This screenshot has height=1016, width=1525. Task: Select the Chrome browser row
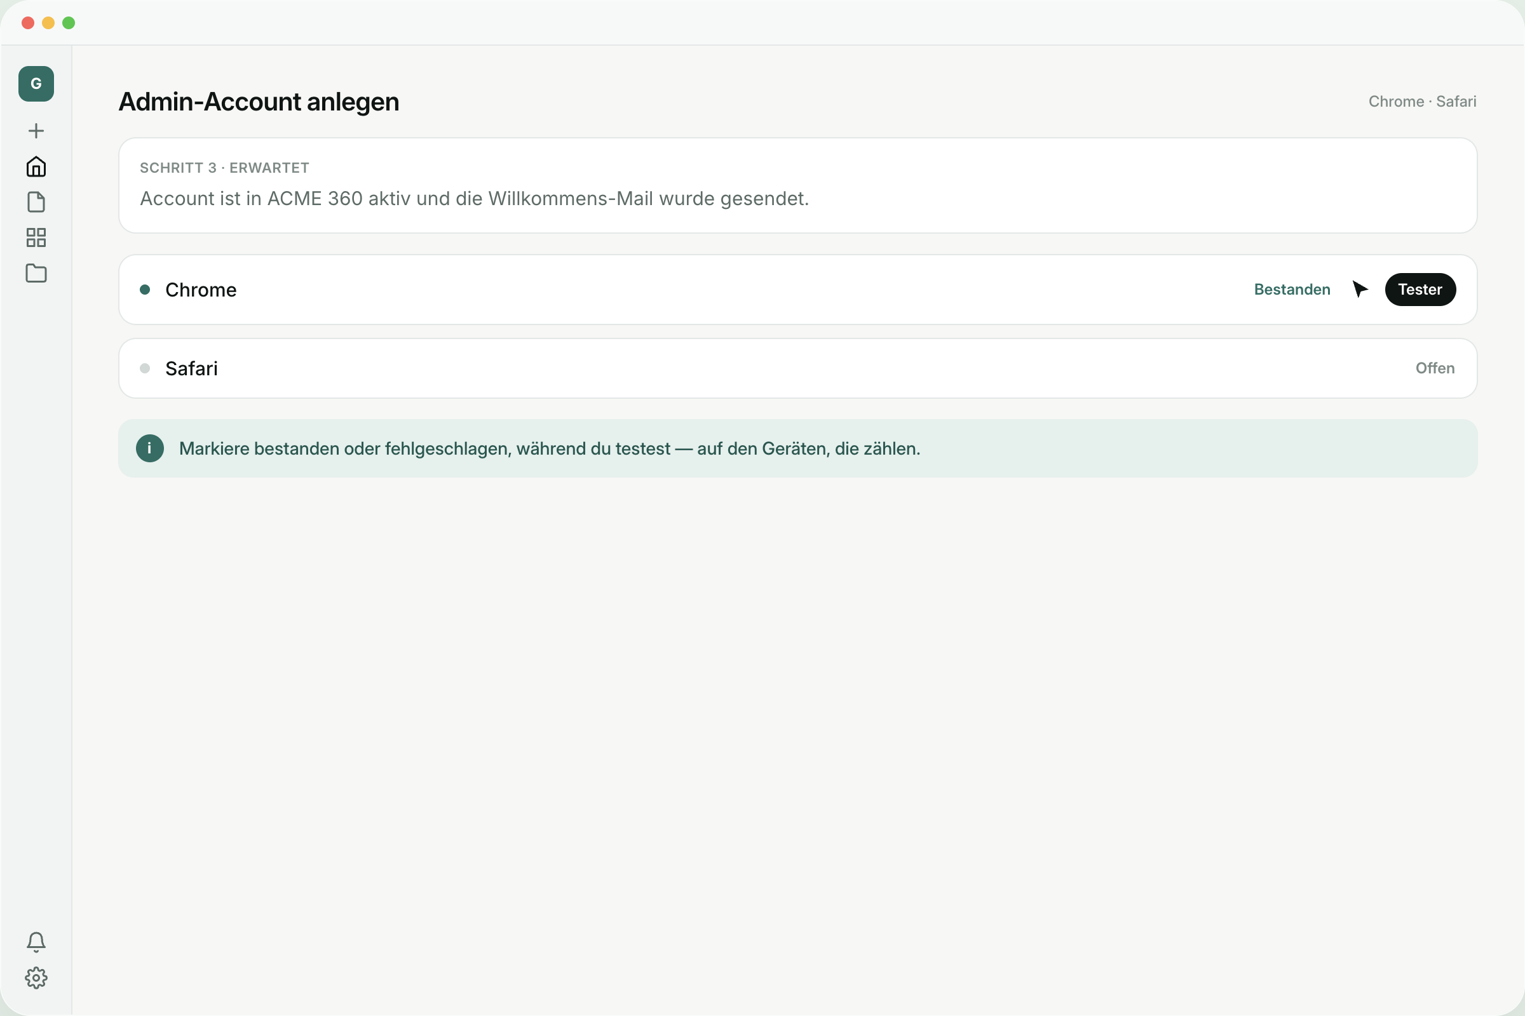pyautogui.click(x=797, y=290)
